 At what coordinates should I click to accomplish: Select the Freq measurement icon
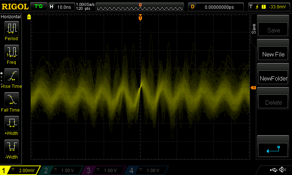pos(11,52)
